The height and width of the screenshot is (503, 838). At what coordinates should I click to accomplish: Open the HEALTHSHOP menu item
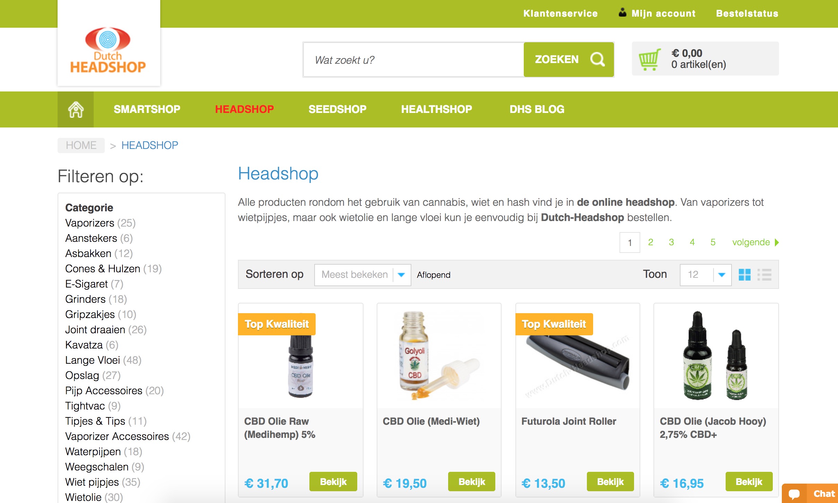(437, 109)
